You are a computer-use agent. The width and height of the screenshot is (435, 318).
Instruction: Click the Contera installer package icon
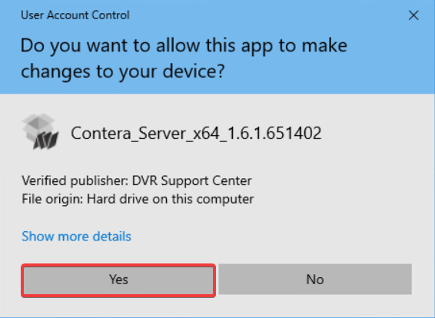[41, 131]
